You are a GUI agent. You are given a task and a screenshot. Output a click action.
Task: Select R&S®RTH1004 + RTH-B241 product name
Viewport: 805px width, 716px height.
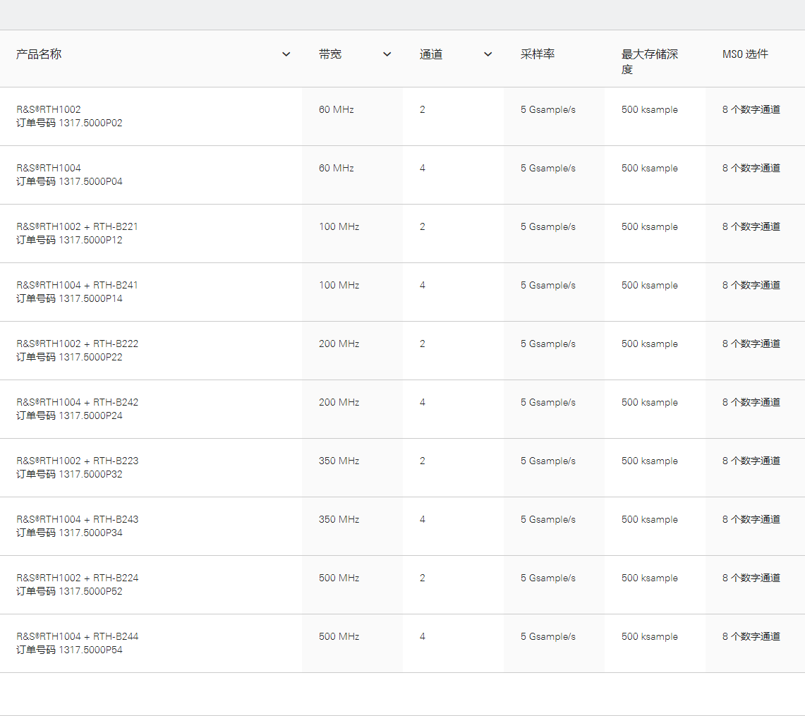coord(77,285)
